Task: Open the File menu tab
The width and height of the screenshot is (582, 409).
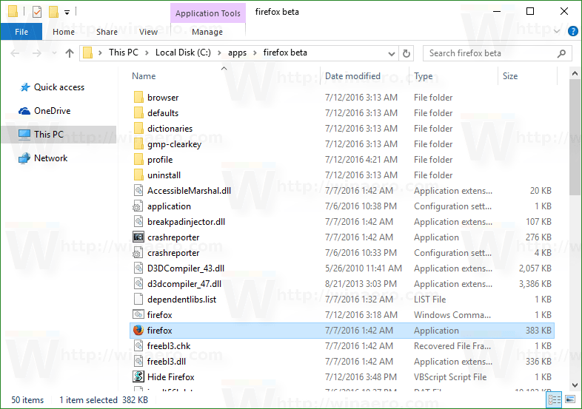Action: 21,32
